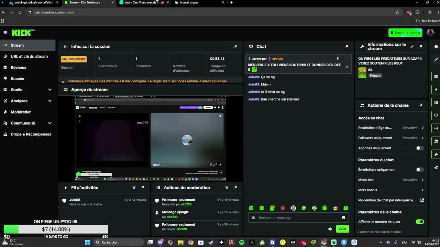Pop out the Informations sur le stream panel
Viewport: 440px width, 247px height.
[x=420, y=47]
